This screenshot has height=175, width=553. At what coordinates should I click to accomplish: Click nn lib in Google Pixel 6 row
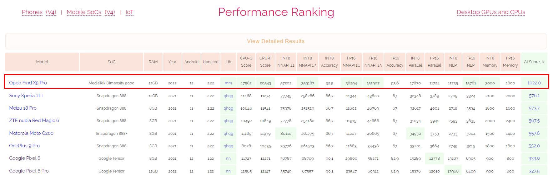[x=229, y=158]
